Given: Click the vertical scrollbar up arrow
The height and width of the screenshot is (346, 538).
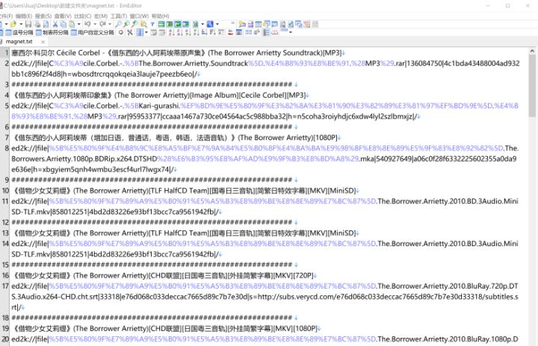Looking at the screenshot, I should tap(532, 51).
